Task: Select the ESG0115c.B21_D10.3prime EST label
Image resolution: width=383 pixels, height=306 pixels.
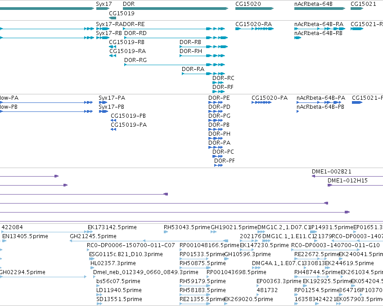Action: (x=126, y=255)
